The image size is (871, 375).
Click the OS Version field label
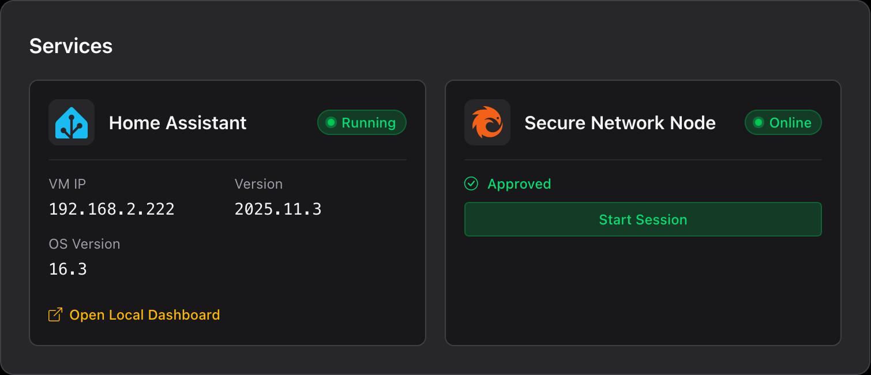(x=85, y=244)
